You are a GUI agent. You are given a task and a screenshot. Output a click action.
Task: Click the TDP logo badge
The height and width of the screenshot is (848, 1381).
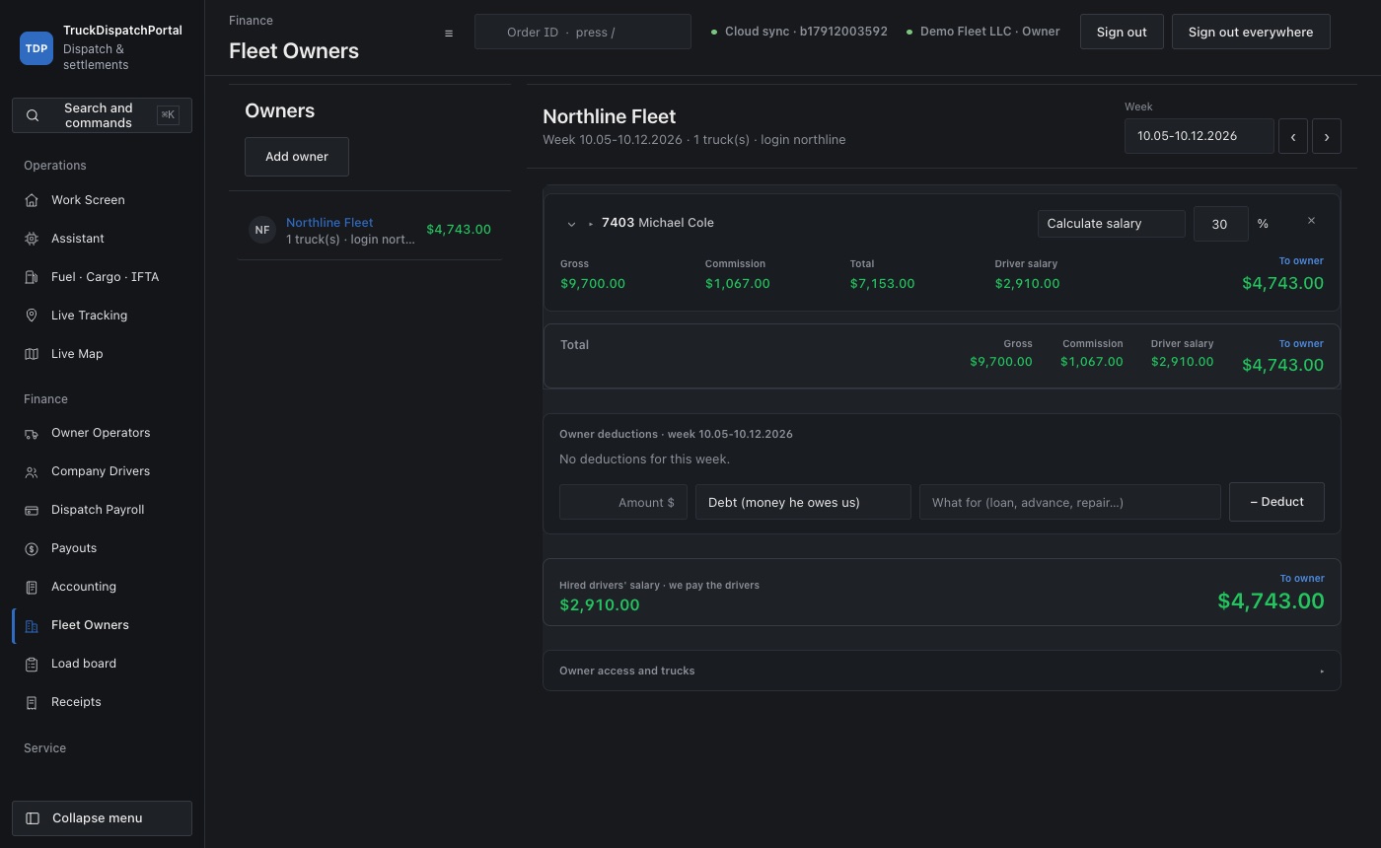pyautogui.click(x=36, y=47)
